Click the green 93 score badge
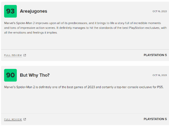Viewport: 169px width, 126px height. click(x=10, y=11)
